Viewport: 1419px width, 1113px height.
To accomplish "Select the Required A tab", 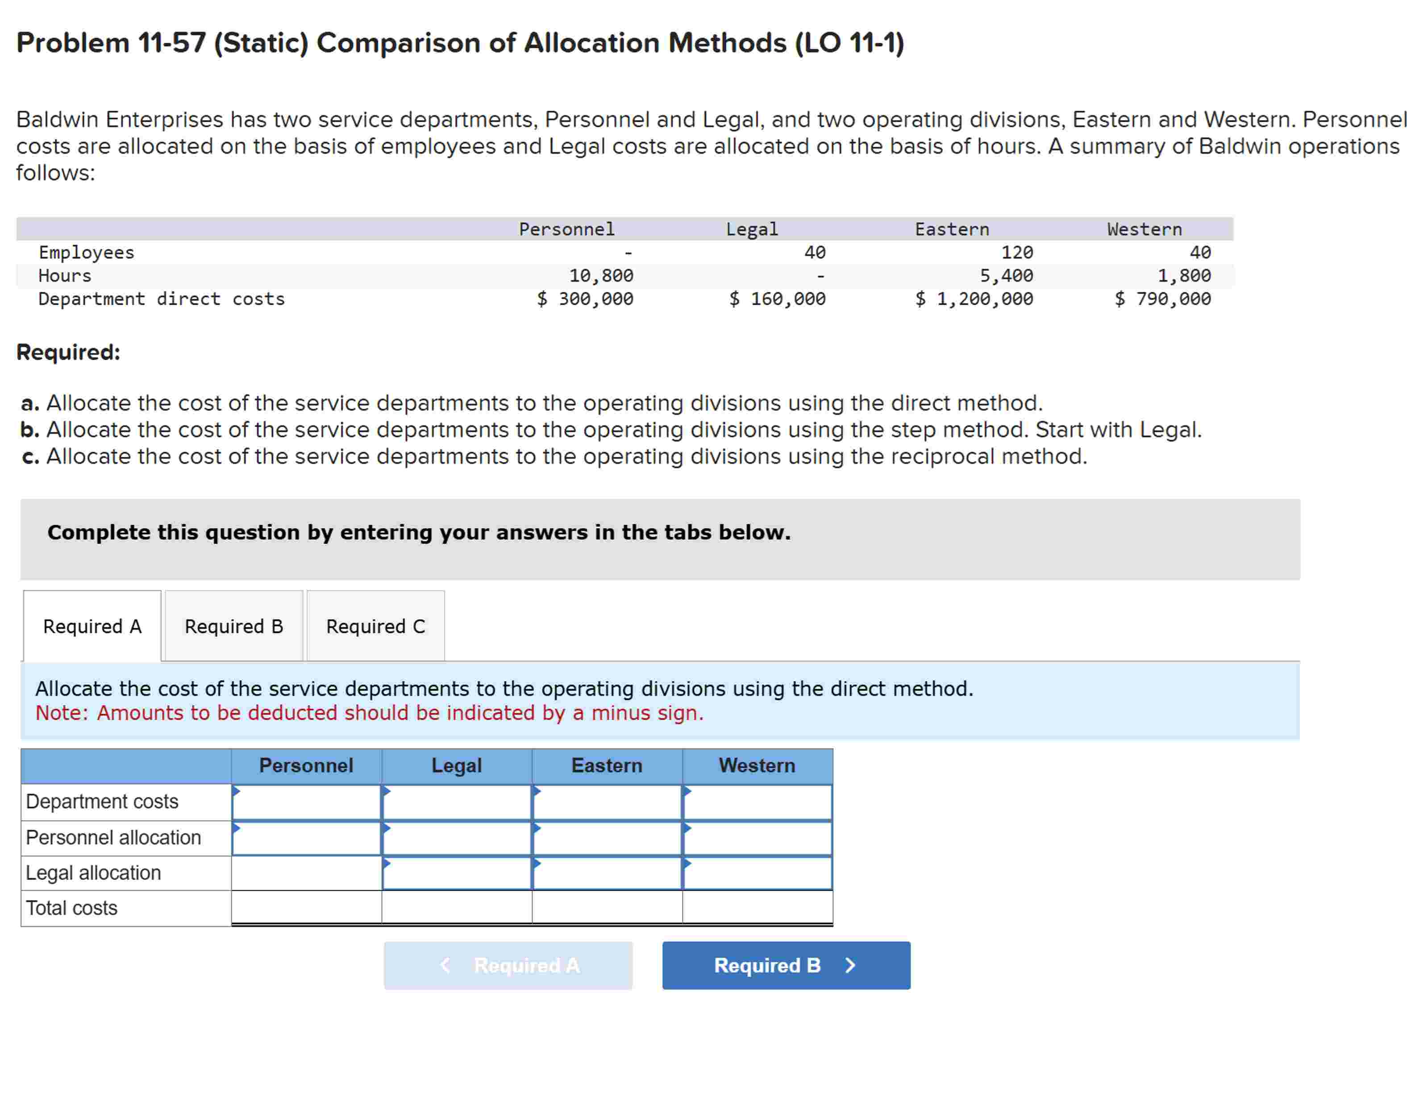I will pyautogui.click(x=91, y=626).
